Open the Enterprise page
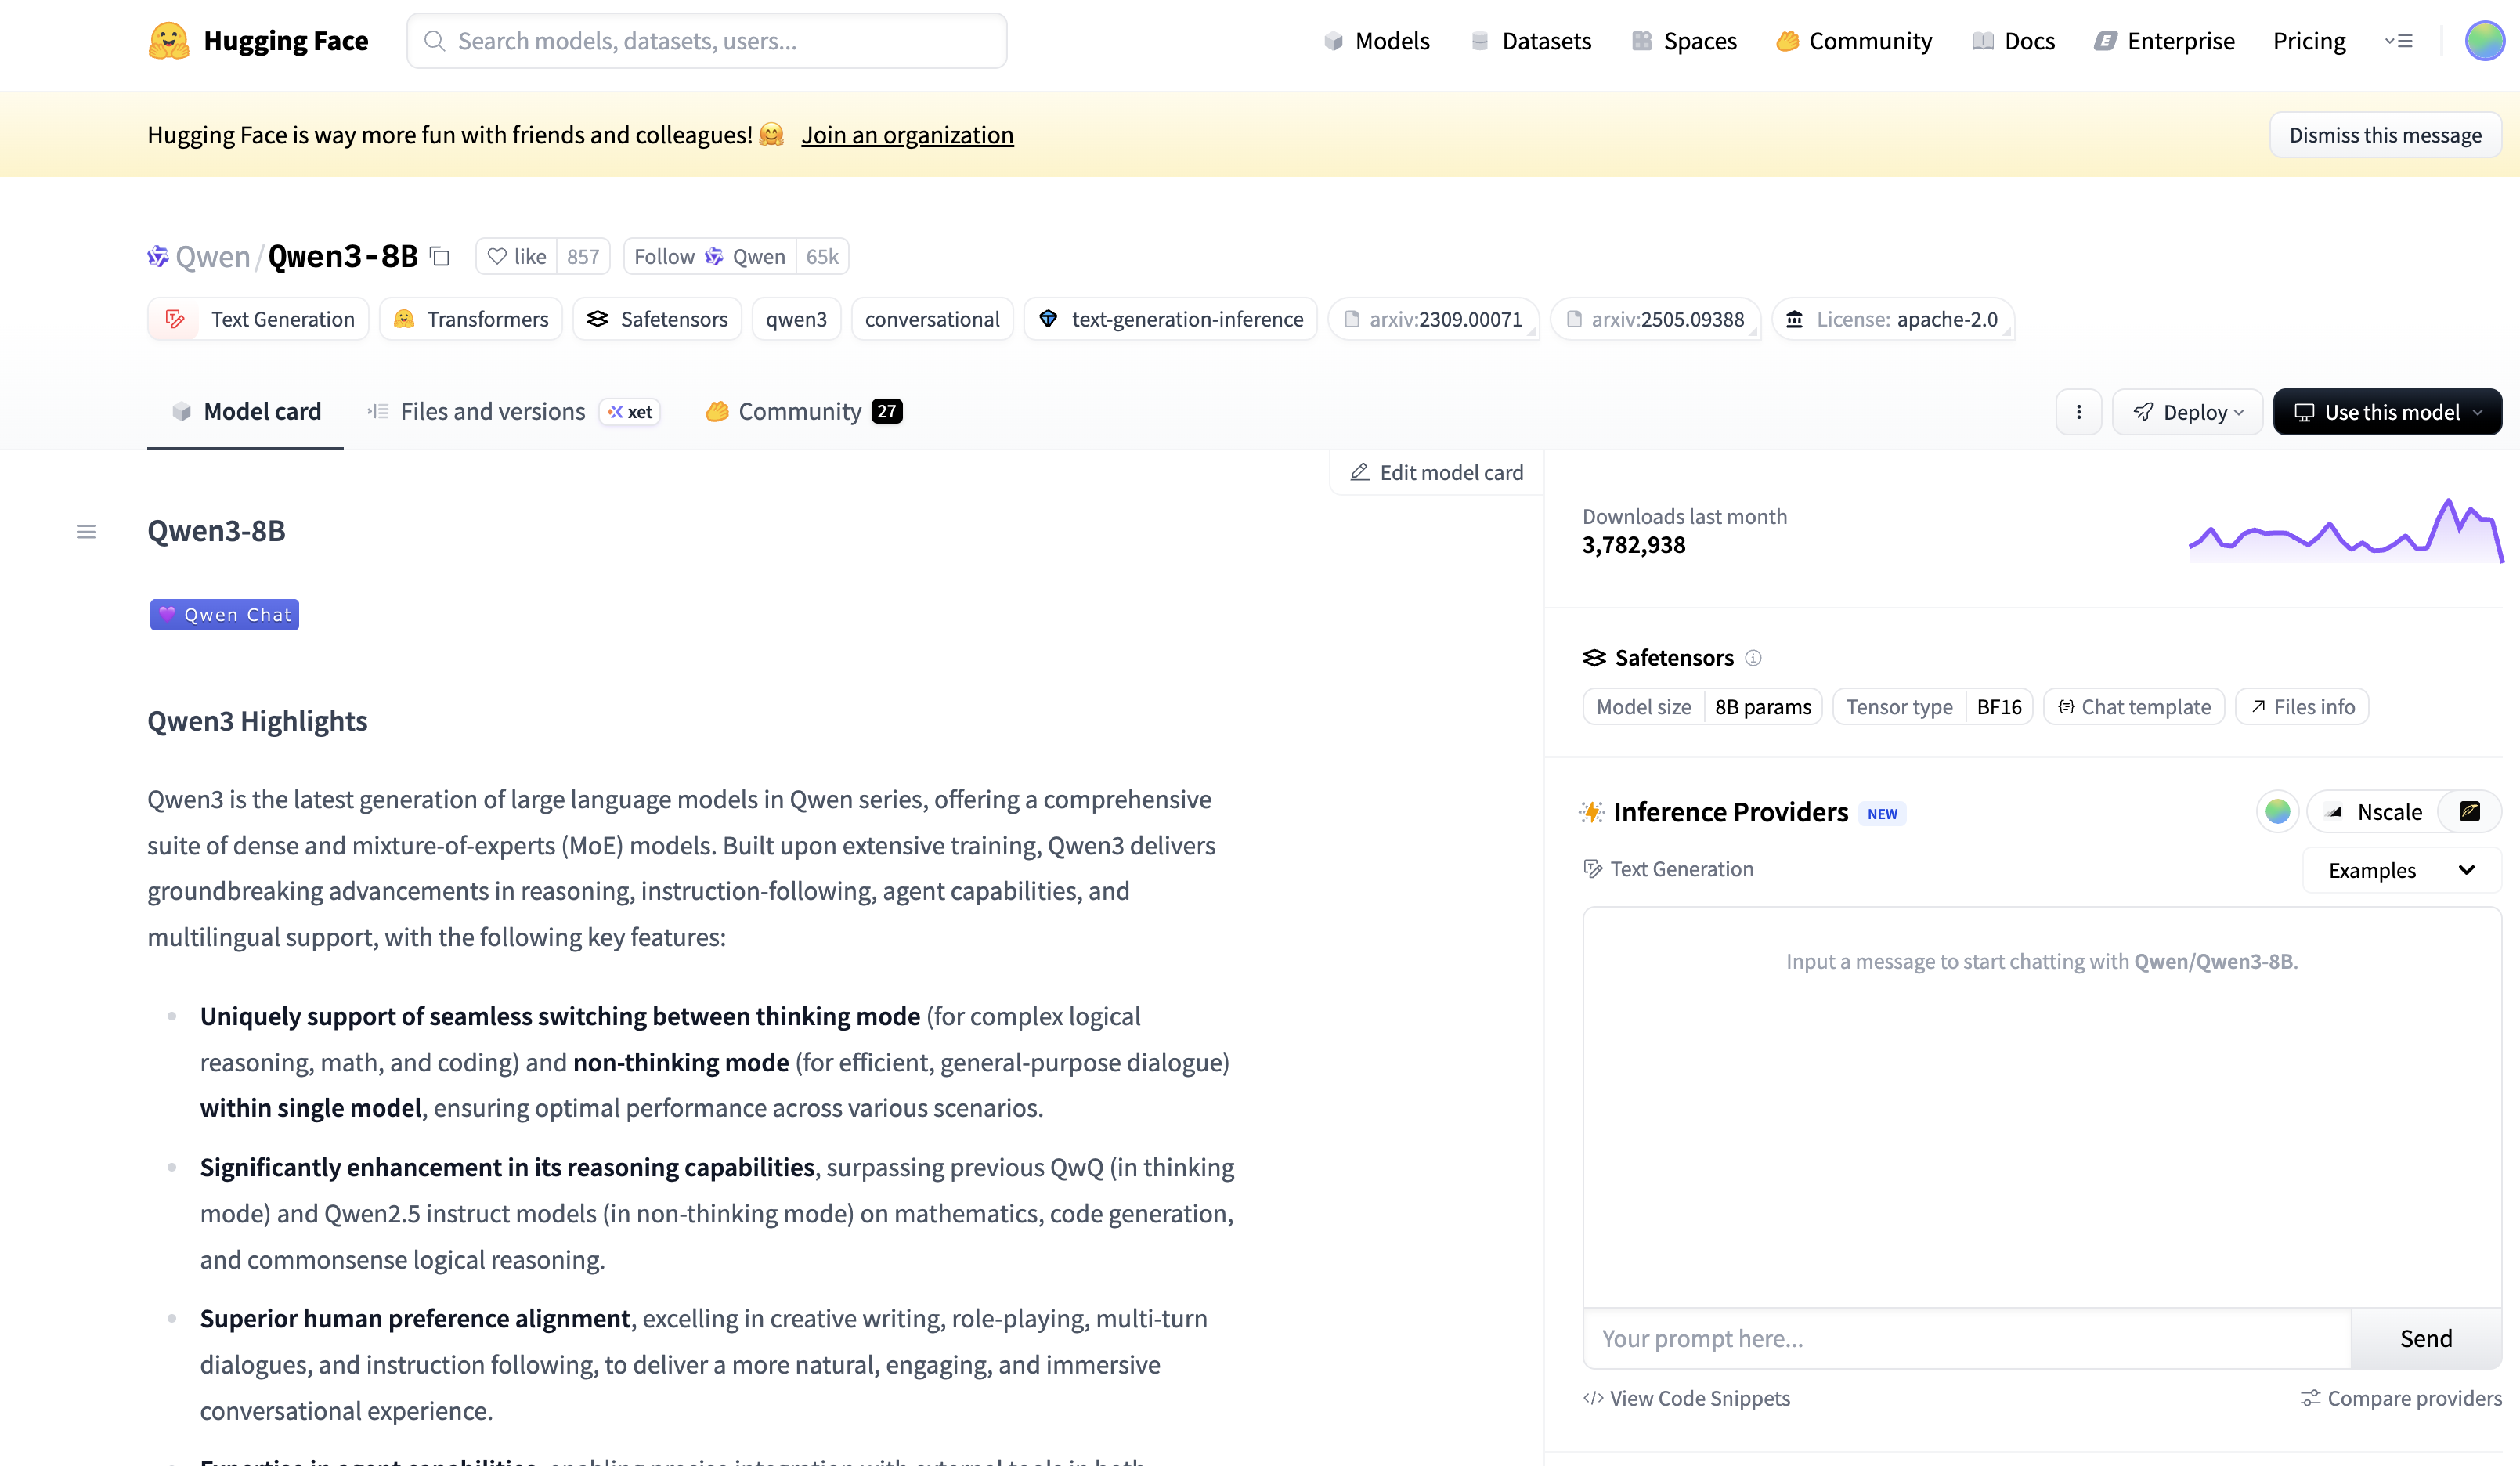Screen dimensions: 2520x1466 click(2164, 41)
